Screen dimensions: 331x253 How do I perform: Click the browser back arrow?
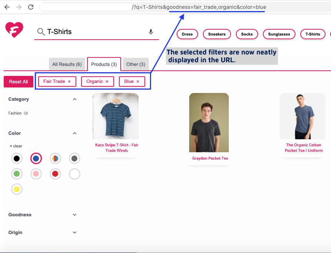pos(7,7)
